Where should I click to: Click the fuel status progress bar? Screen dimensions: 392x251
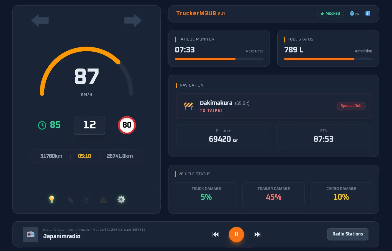tap(328, 59)
